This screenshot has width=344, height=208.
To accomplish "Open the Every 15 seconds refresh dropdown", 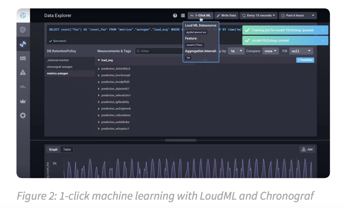I will 258,16.
